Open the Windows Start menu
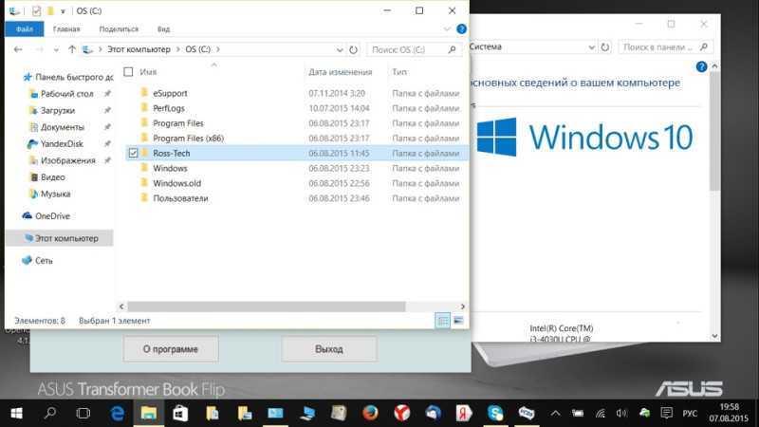759x427 pixels. (16, 413)
